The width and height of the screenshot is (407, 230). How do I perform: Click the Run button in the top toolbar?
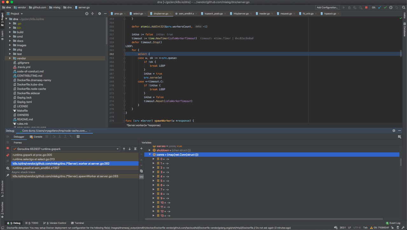tap(344, 7)
